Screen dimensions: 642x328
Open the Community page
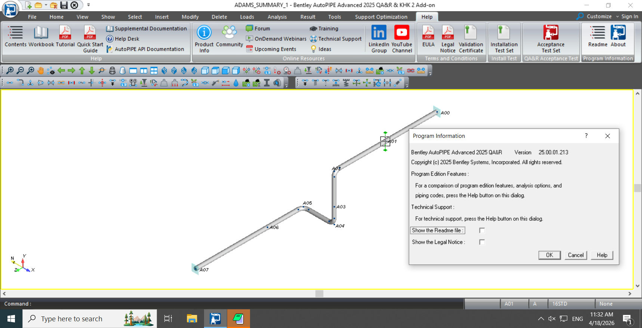pyautogui.click(x=229, y=37)
